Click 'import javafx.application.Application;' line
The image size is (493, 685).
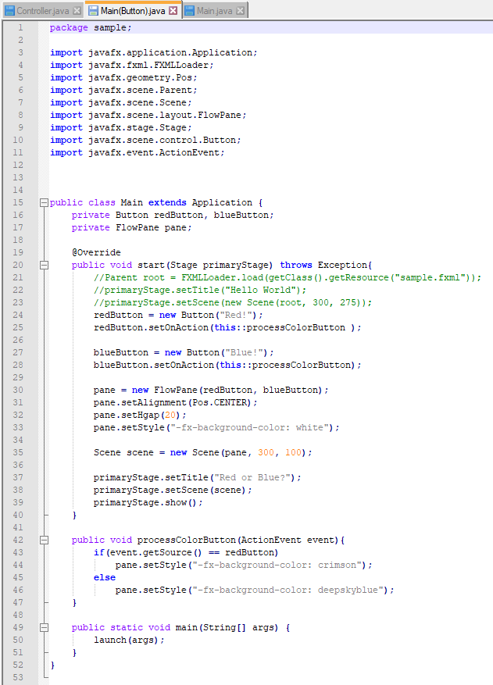click(x=153, y=53)
